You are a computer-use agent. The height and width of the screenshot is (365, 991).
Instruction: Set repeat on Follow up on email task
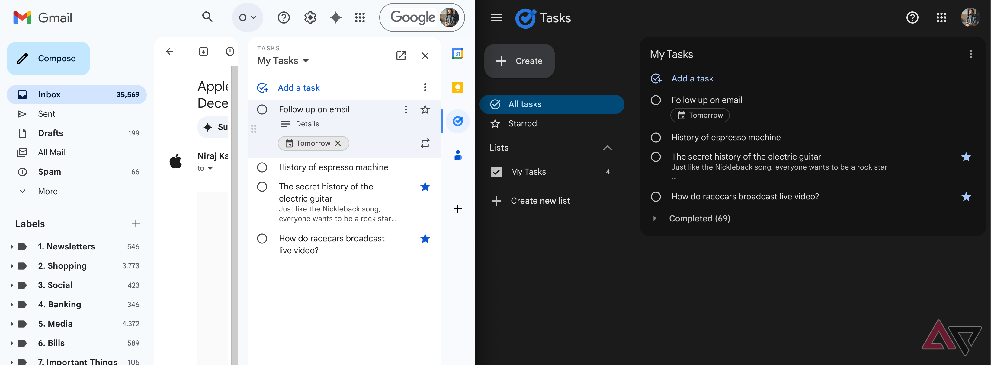click(x=425, y=143)
